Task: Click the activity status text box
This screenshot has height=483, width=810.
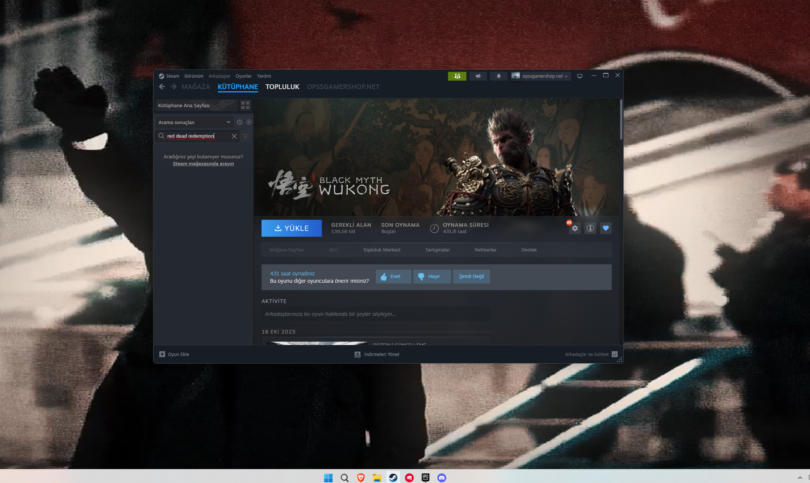Action: 376,314
